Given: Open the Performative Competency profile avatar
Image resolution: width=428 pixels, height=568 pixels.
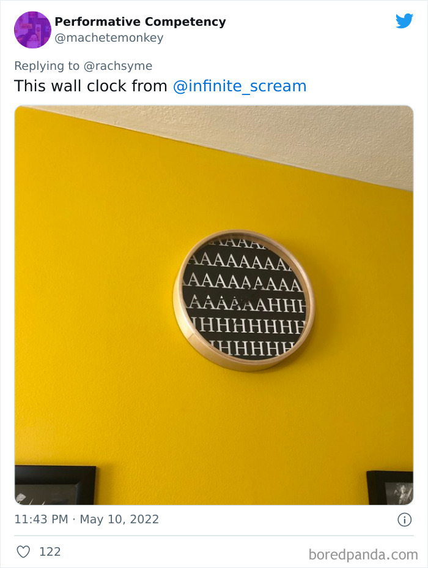Looking at the screenshot, I should pos(32,29).
